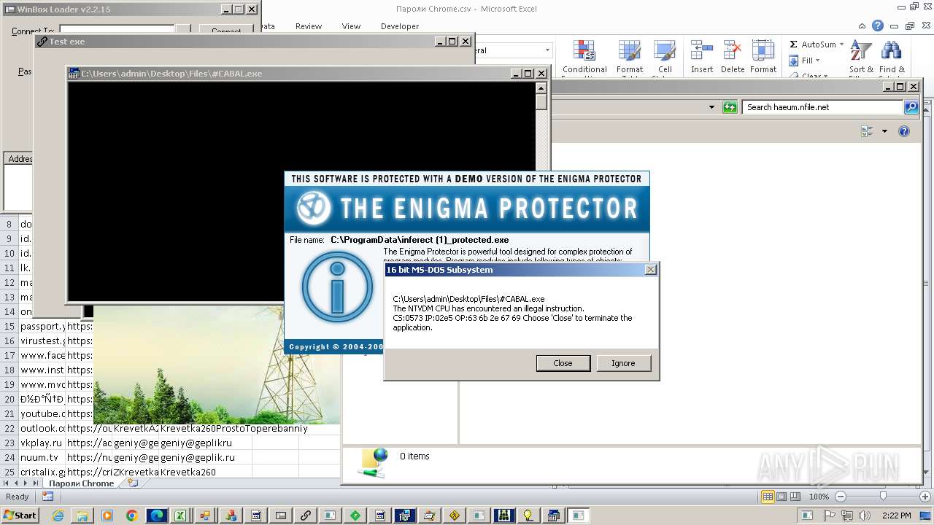Click zoom in plus button
934x525 pixels.
click(925, 497)
